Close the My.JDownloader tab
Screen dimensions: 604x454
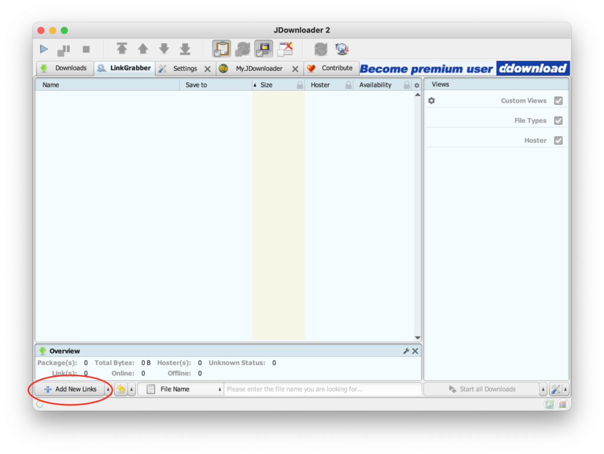[295, 69]
